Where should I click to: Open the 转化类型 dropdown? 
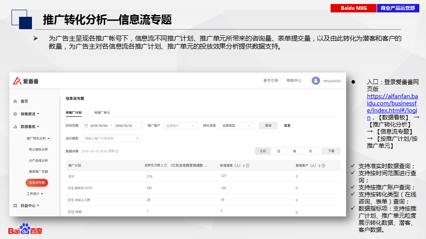coord(237,126)
